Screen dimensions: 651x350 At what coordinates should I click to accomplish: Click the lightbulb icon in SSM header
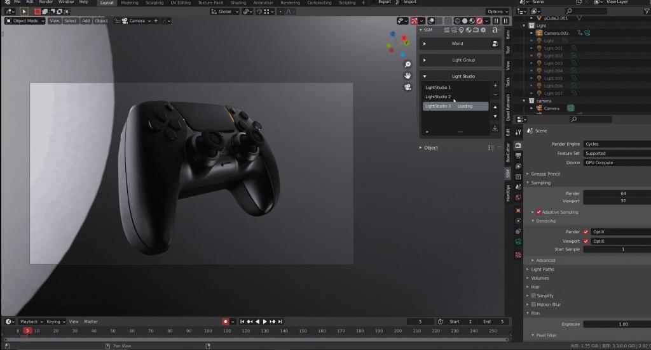pyautogui.click(x=462, y=30)
